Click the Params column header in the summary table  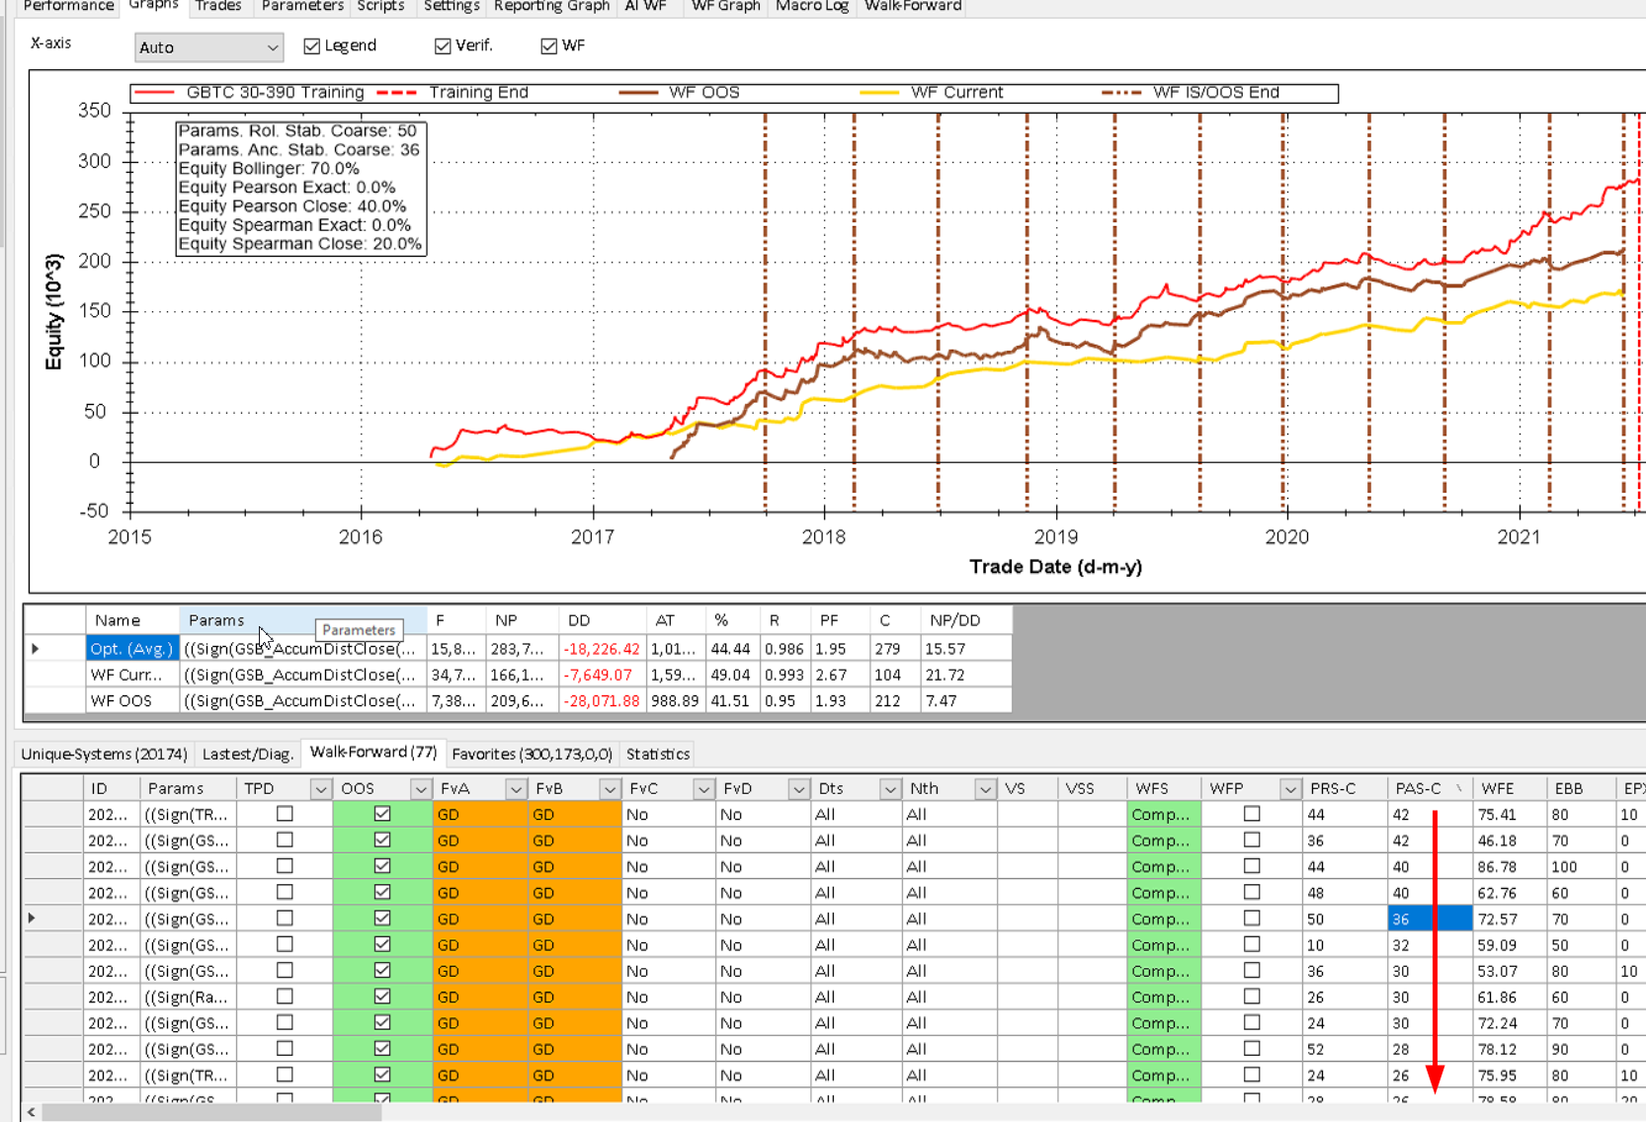216,620
